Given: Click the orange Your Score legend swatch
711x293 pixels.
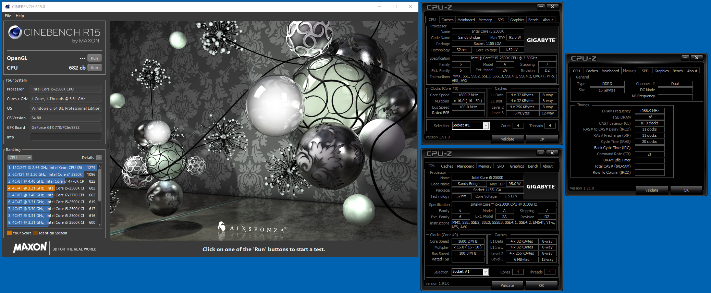Looking at the screenshot, I should click(x=9, y=233).
